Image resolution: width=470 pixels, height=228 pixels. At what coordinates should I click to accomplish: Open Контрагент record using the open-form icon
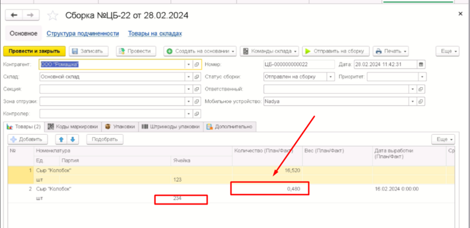pyautogui.click(x=197, y=64)
